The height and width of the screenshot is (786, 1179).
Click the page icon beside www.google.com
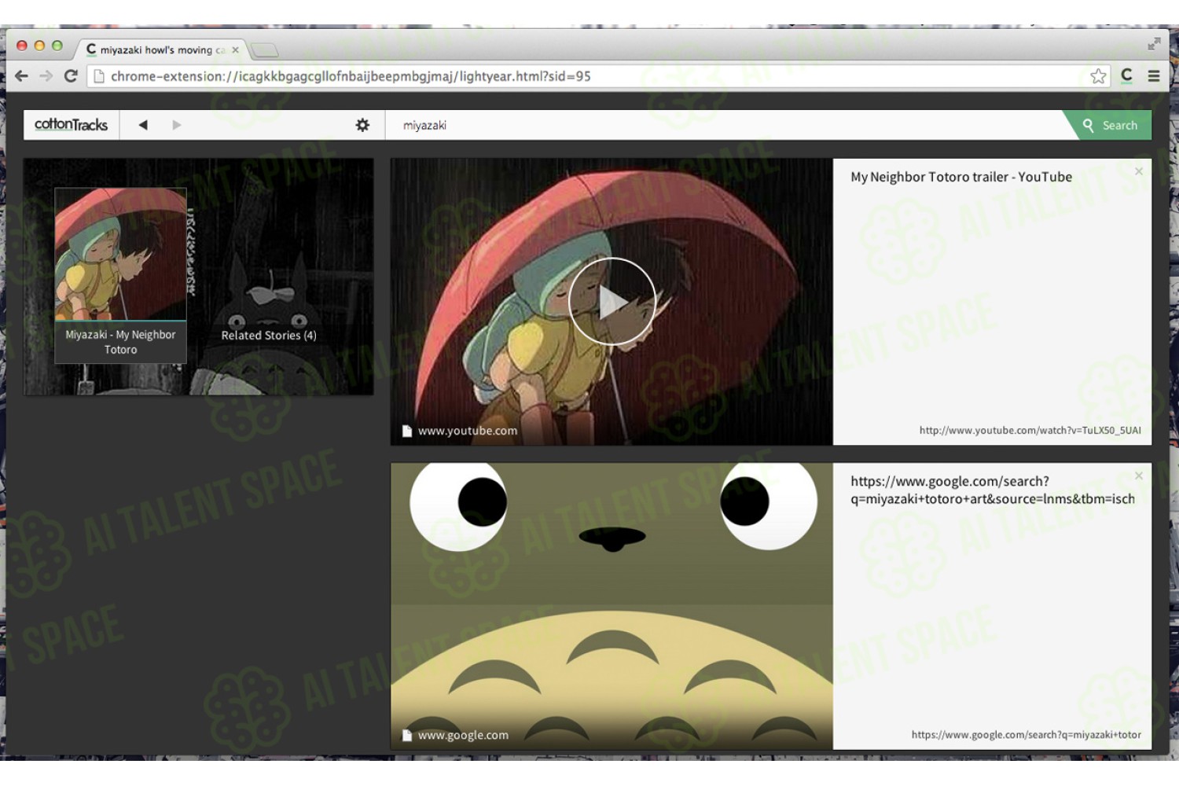[x=407, y=735]
